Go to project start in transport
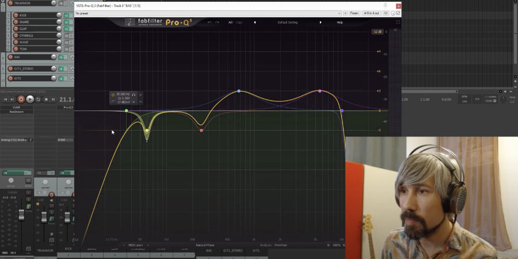518x259 pixels. (x=5, y=99)
